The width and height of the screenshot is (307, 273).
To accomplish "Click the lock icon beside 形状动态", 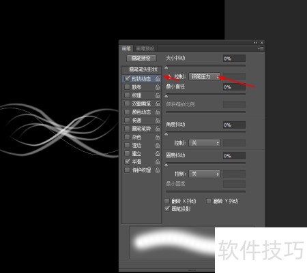I will (x=158, y=79).
